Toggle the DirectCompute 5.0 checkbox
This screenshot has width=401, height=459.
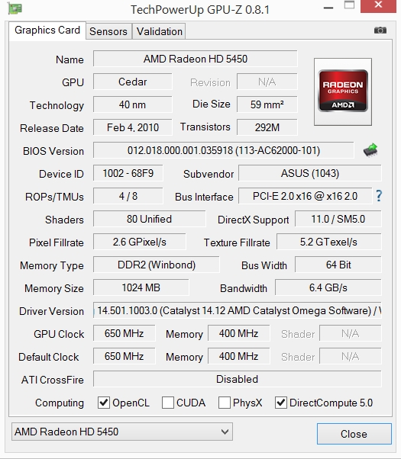(x=281, y=403)
